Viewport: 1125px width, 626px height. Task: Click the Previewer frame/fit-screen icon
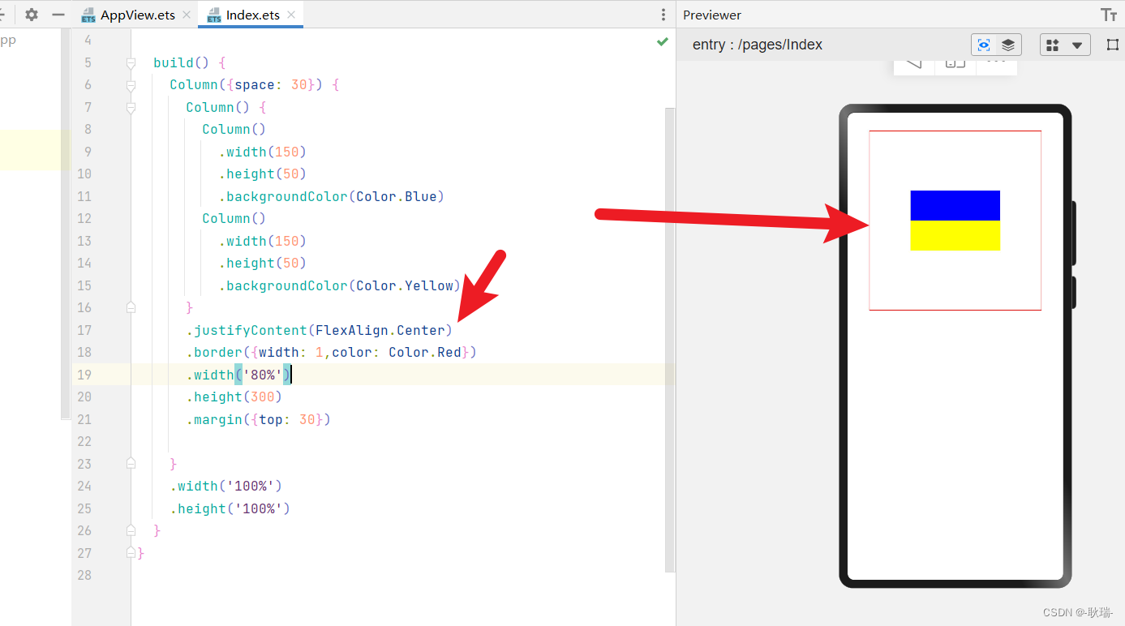(1113, 45)
